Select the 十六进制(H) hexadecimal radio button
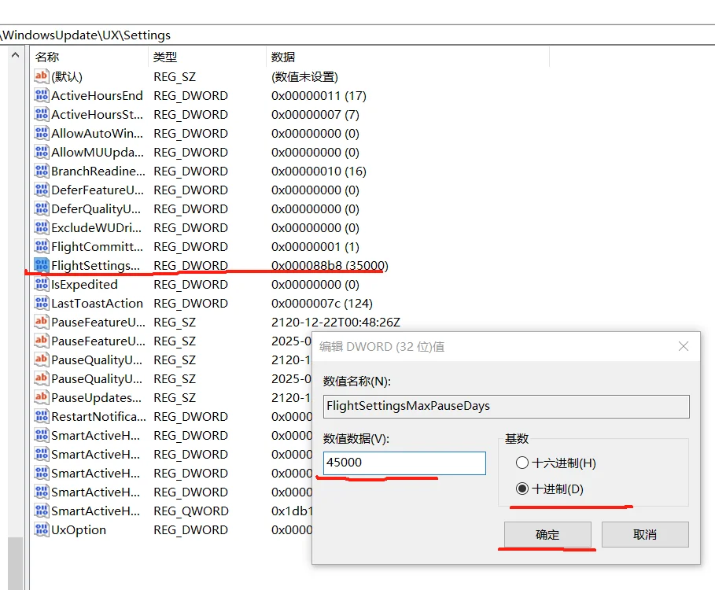 coord(522,463)
